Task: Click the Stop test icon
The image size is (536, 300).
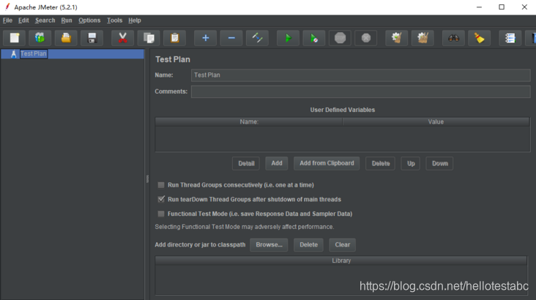Action: click(340, 38)
